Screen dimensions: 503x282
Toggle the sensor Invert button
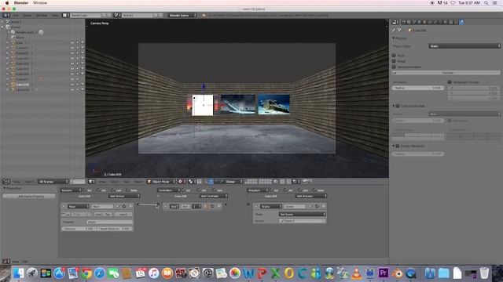(123, 214)
